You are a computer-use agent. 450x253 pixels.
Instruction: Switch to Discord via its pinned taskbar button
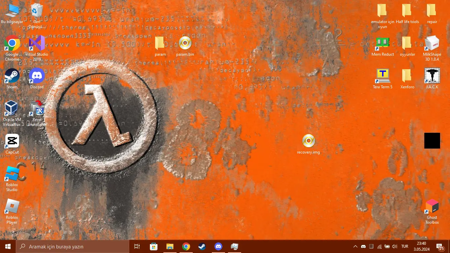point(218,246)
